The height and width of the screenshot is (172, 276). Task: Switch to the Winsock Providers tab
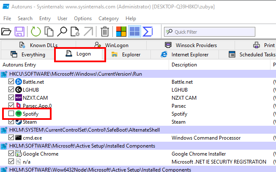(191, 45)
